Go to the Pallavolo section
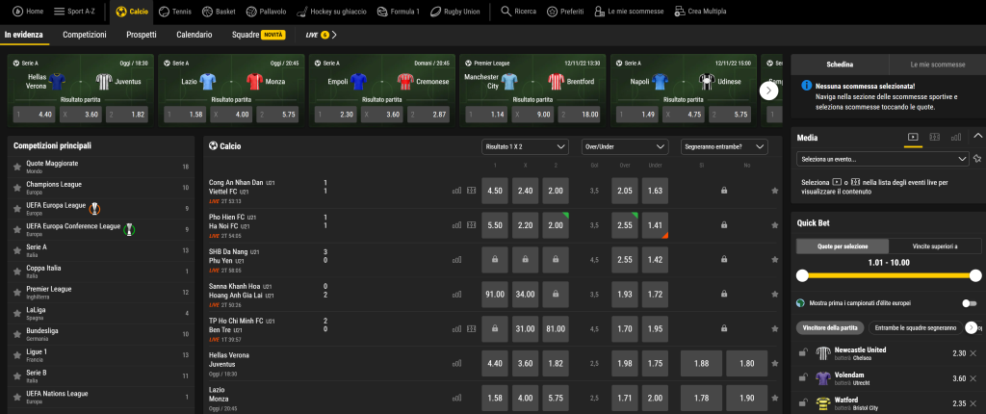The height and width of the screenshot is (414, 986). point(267,12)
